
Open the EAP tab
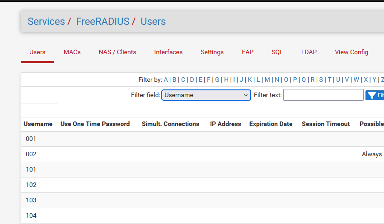(248, 52)
